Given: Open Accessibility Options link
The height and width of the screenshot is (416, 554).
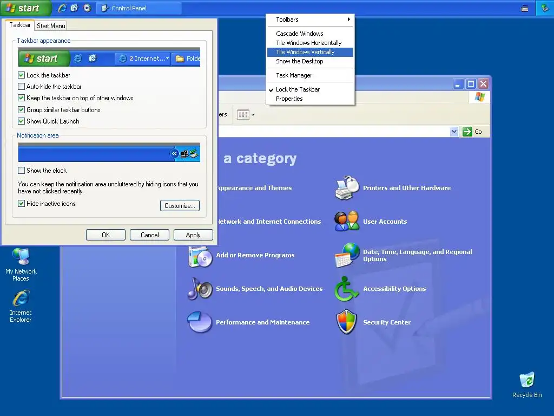Looking at the screenshot, I should [x=394, y=289].
